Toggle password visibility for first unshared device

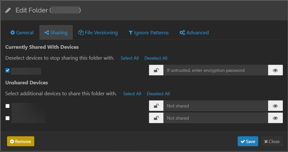pyautogui.click(x=275, y=106)
